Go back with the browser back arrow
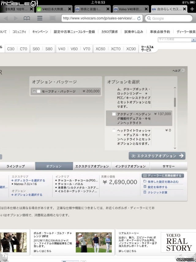Viewport: 196px width, 262px height. (6, 18)
